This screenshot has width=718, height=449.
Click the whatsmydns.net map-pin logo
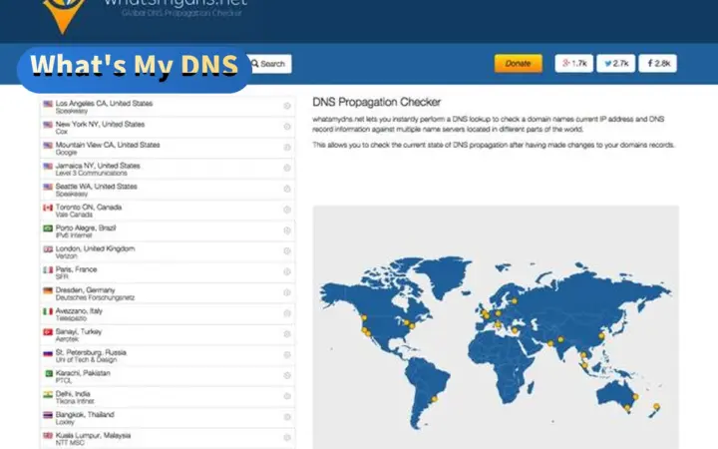tap(63, 16)
